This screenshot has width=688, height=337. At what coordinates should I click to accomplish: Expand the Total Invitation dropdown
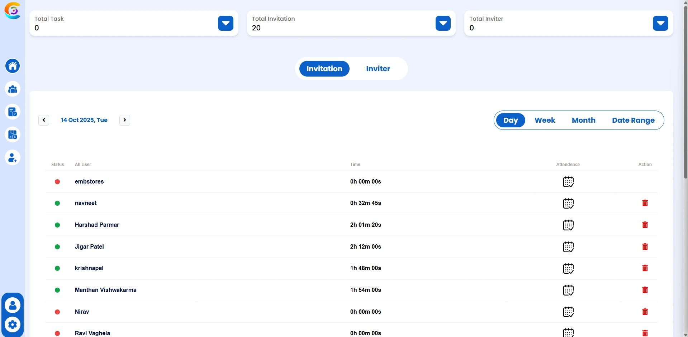[x=443, y=23]
